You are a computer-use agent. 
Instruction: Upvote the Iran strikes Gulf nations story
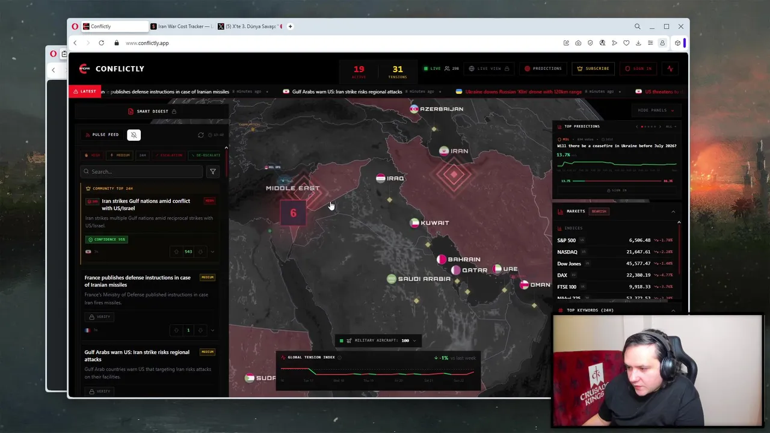coord(176,252)
